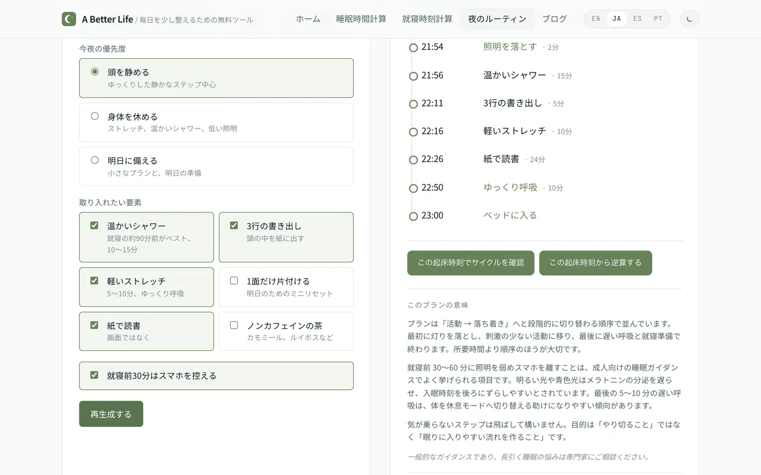Click 今夜の優先度 label
The width and height of the screenshot is (761, 475).
tap(102, 49)
